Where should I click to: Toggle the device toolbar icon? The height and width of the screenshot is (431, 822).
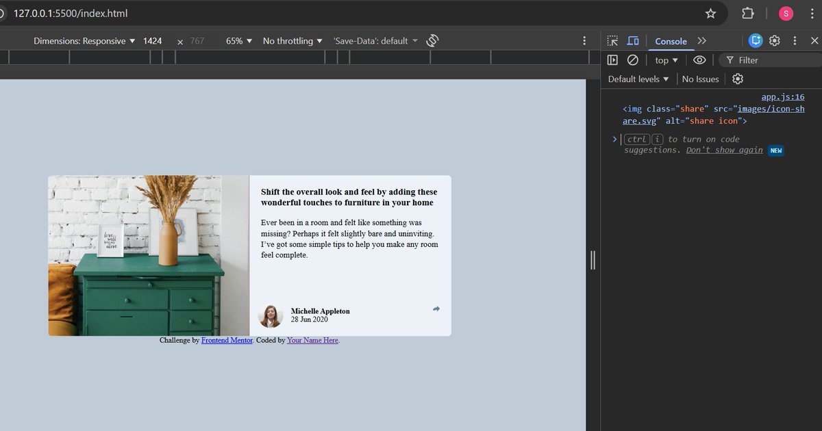tap(633, 41)
